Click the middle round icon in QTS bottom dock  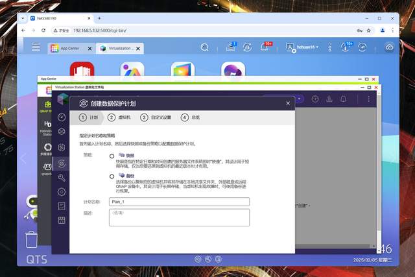[208, 259]
